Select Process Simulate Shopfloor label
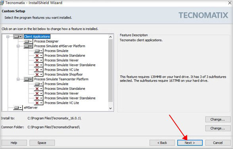 [63, 74]
